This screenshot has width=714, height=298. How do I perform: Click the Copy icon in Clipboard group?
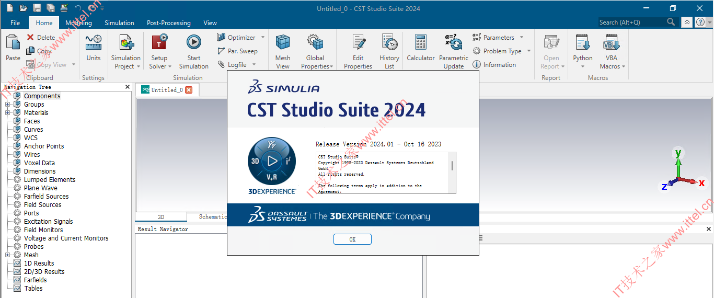pyautogui.click(x=30, y=51)
